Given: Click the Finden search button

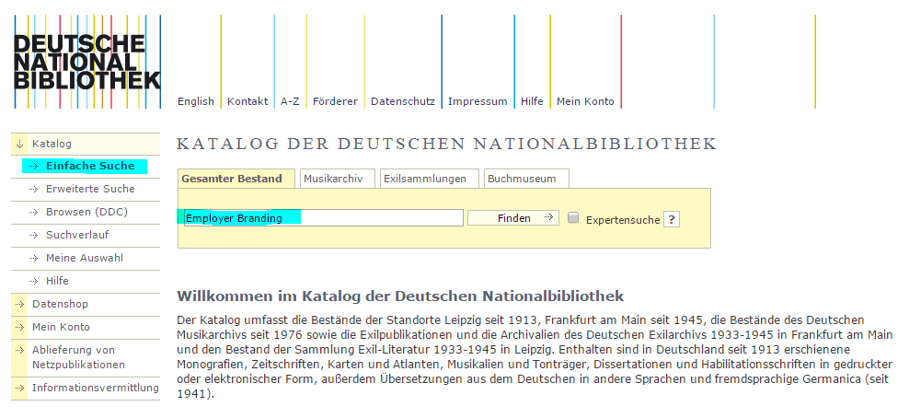Looking at the screenshot, I should [x=513, y=218].
